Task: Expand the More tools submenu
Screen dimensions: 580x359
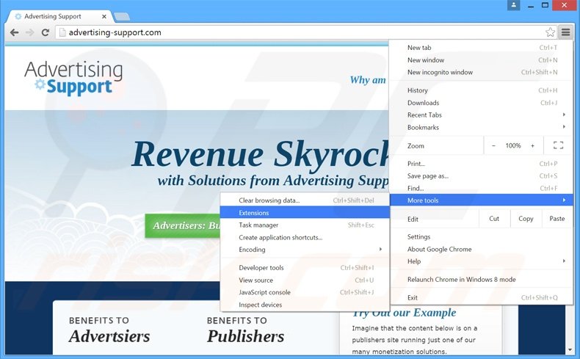Action: (x=482, y=200)
